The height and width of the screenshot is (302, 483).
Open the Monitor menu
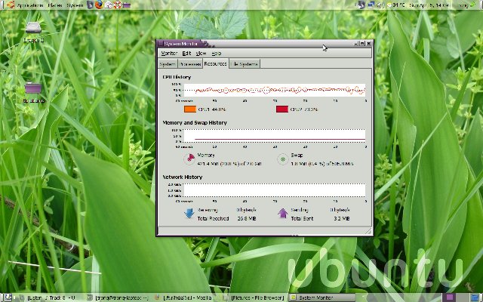click(169, 54)
